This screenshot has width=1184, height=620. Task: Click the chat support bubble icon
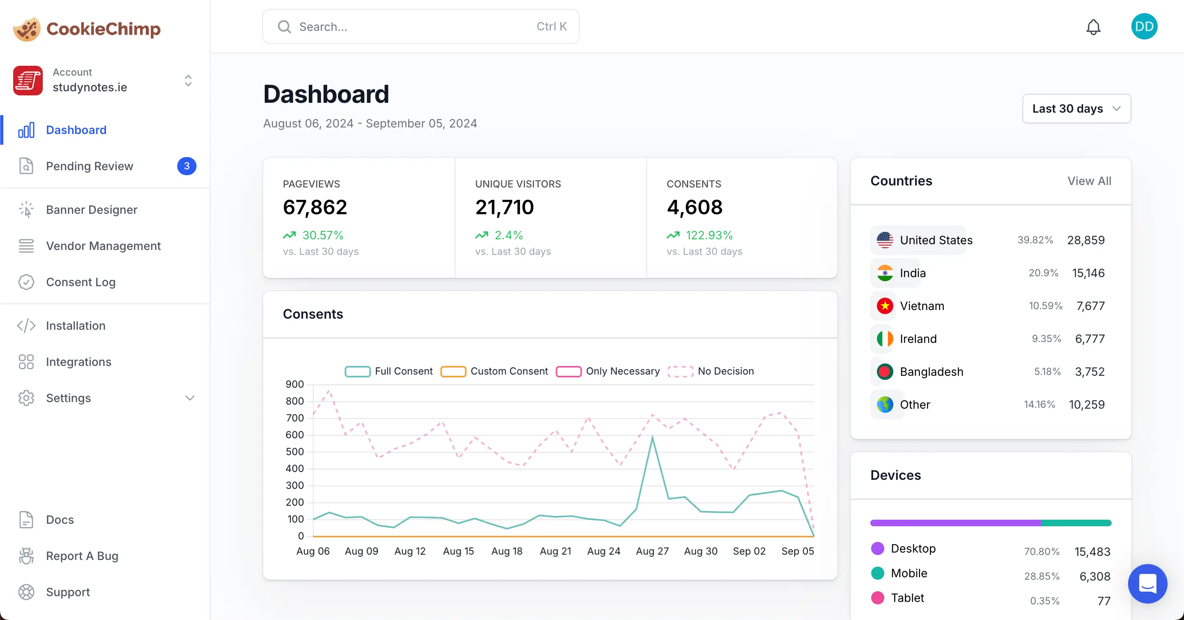pyautogui.click(x=1148, y=584)
